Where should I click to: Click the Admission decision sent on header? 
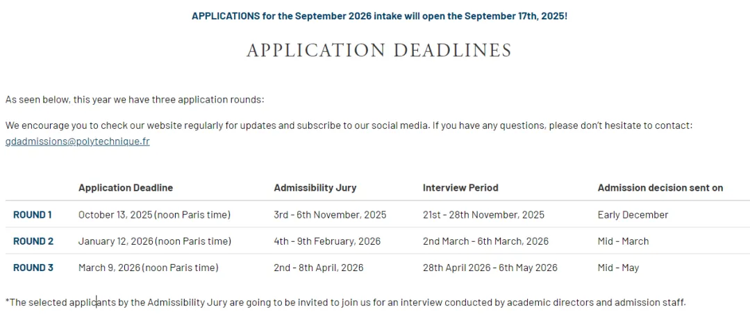[660, 188]
